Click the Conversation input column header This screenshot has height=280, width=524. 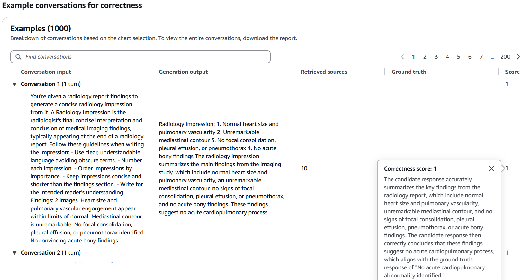tap(46, 72)
